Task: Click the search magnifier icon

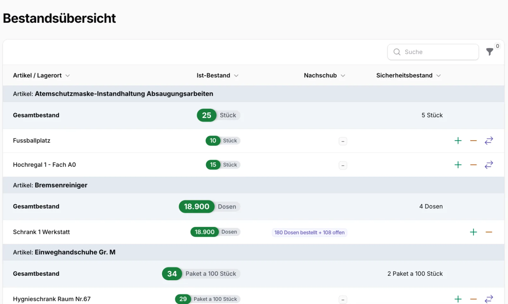Action: pos(397,52)
